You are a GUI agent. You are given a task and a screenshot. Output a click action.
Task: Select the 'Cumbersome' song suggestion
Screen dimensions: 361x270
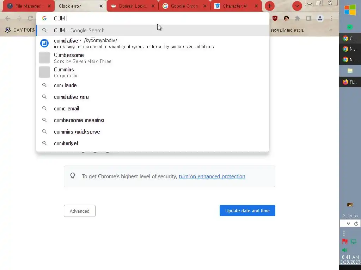(x=153, y=58)
